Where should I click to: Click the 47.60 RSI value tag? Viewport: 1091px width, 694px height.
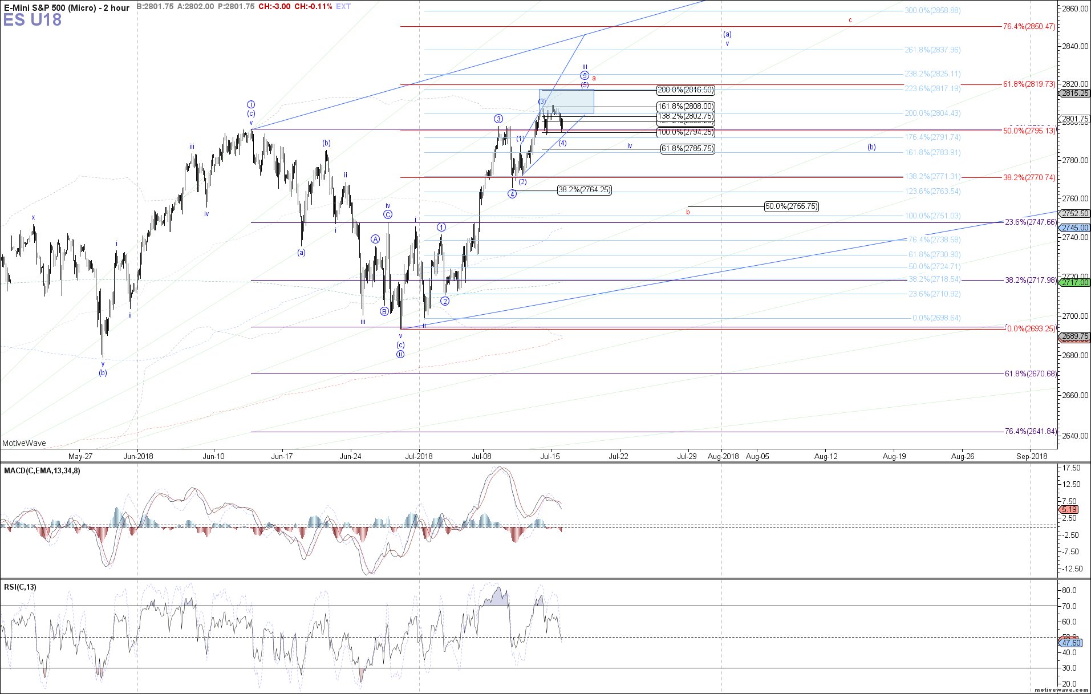tap(1070, 643)
